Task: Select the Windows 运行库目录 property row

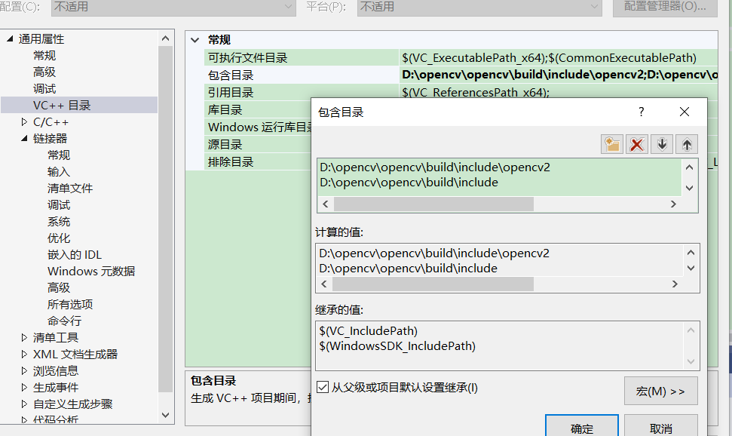Action: pos(258,127)
